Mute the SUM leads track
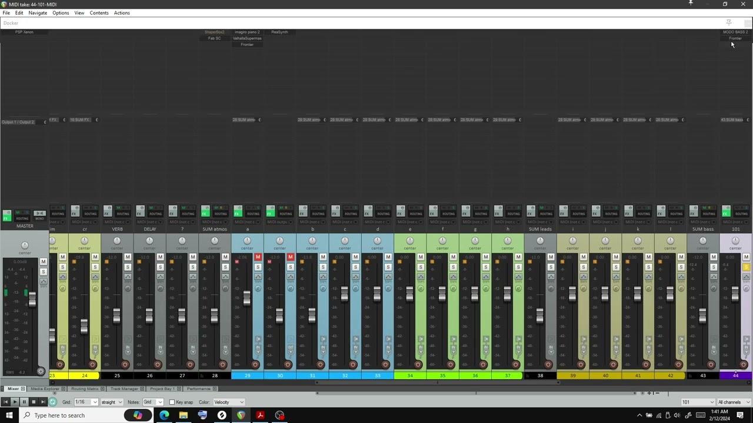Screen dimensions: 753x423 point(551,257)
